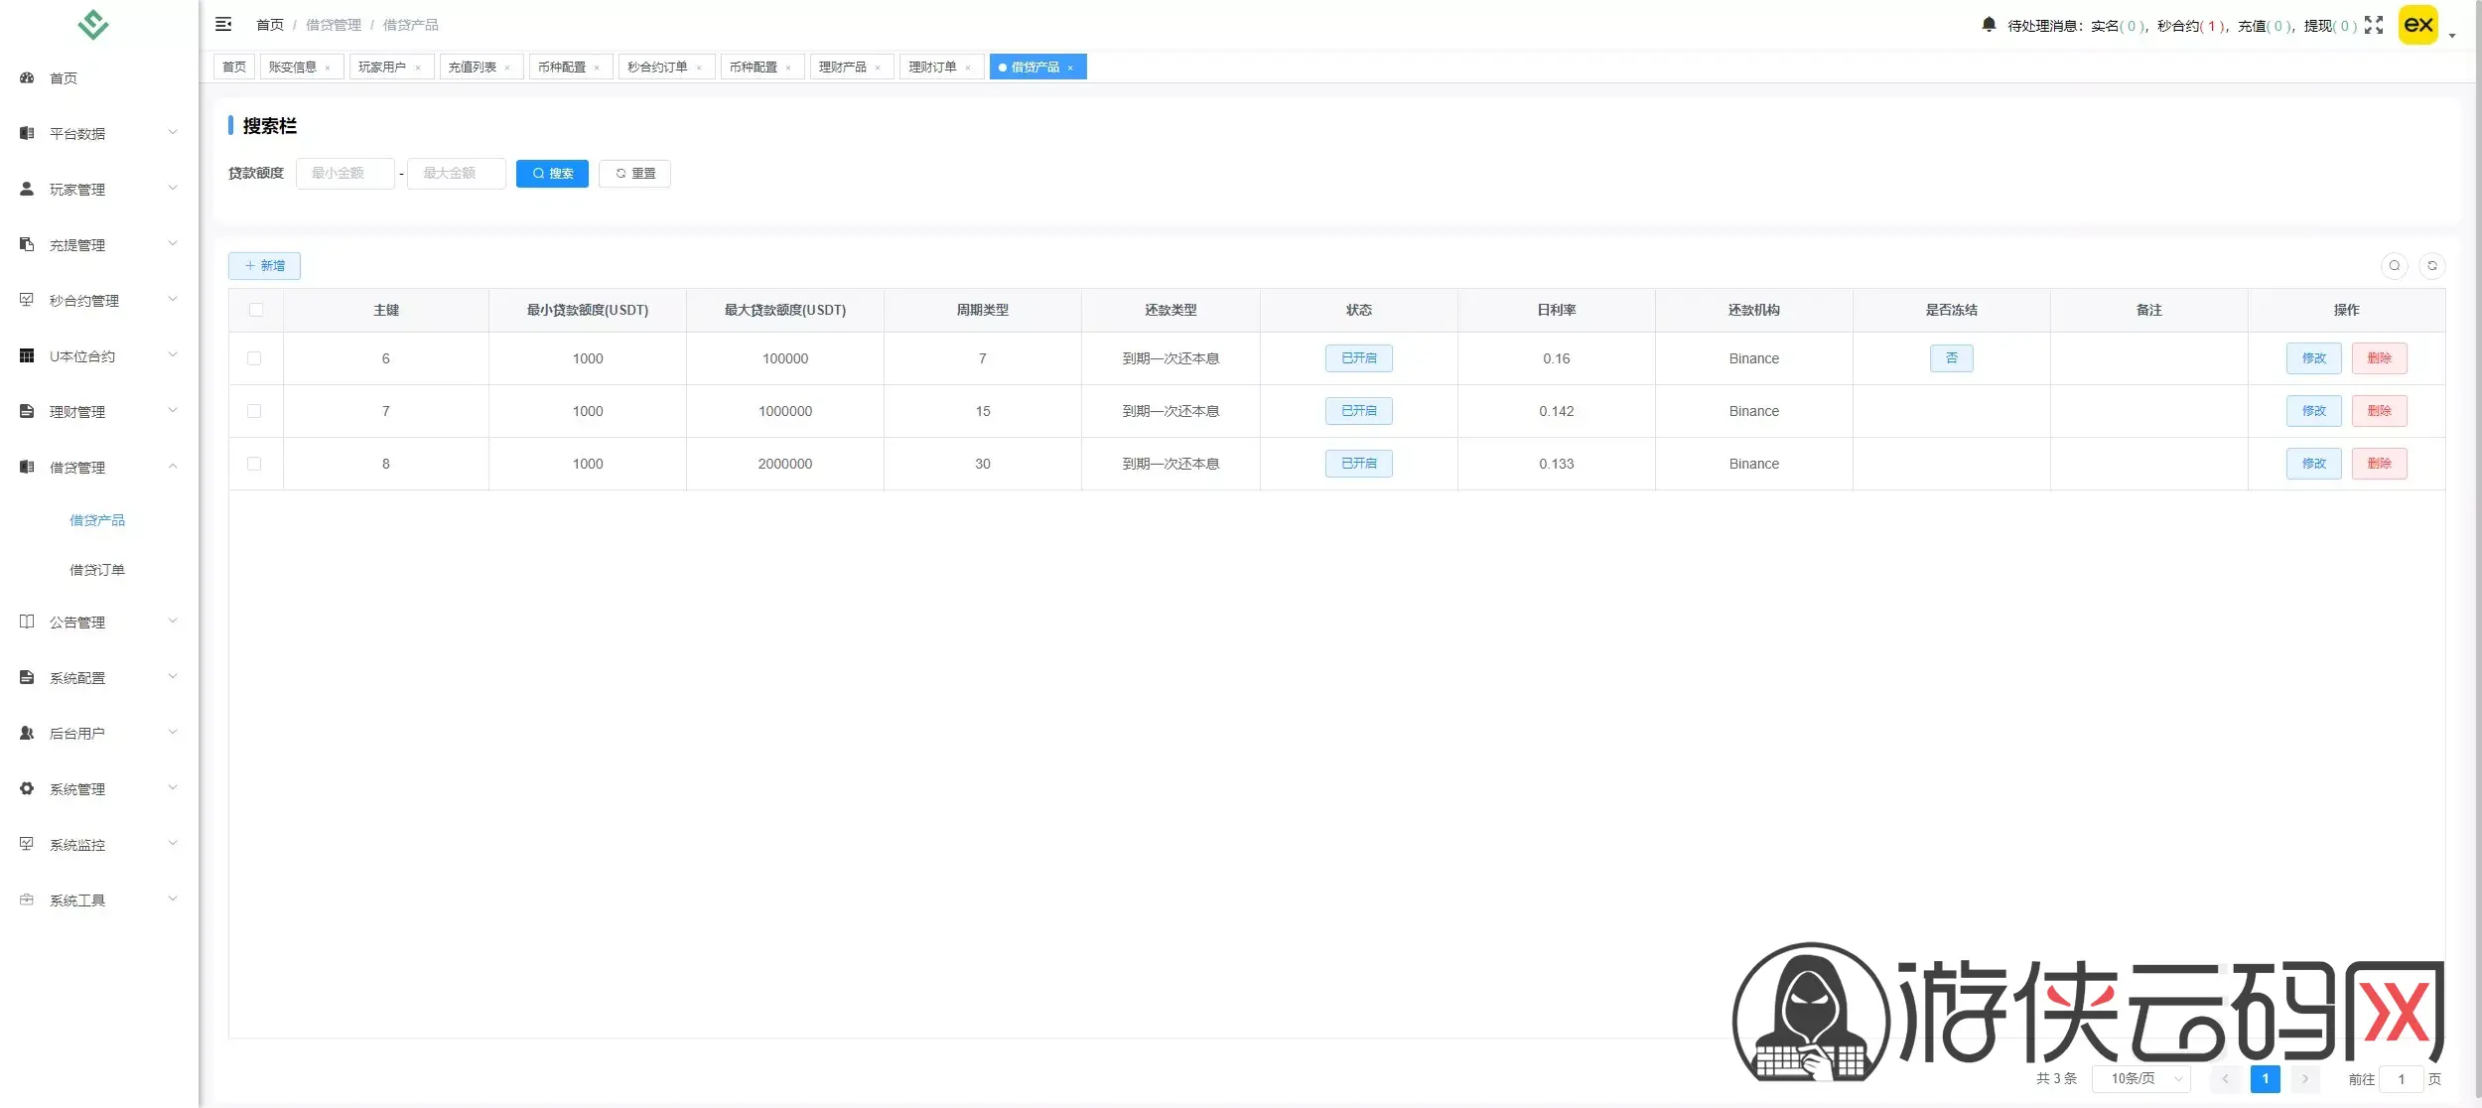The width and height of the screenshot is (2482, 1108).
Task: Close the 借贷产品 tab with x
Action: (1070, 68)
